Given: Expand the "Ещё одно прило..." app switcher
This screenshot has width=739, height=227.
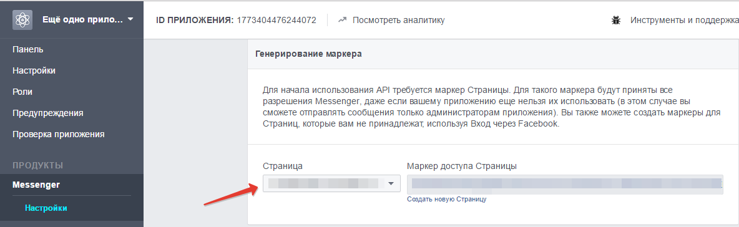Looking at the screenshot, I should (x=87, y=20).
